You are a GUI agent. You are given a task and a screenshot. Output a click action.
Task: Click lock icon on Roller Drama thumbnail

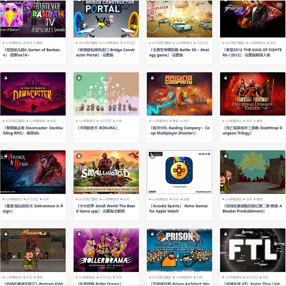(79, 234)
